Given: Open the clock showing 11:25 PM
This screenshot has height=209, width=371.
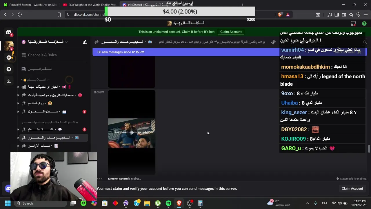Looking at the screenshot, I should point(358,203).
